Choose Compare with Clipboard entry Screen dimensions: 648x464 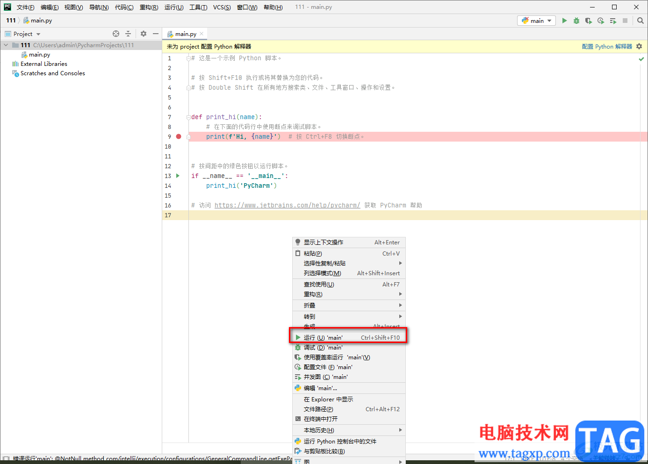pos(349,451)
